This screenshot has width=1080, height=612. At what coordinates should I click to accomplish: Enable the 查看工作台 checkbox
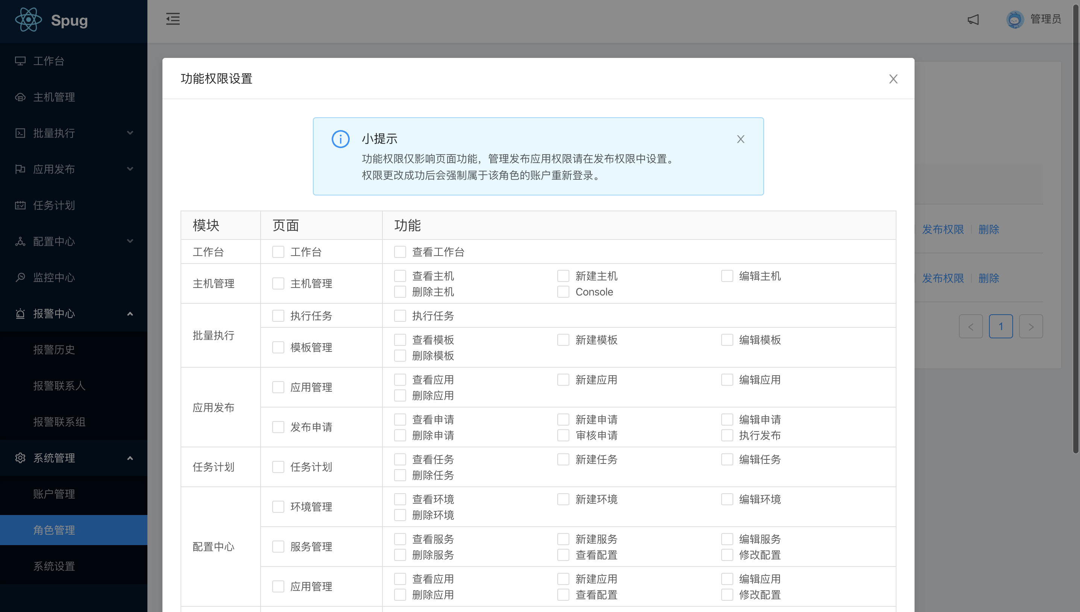[x=400, y=252]
